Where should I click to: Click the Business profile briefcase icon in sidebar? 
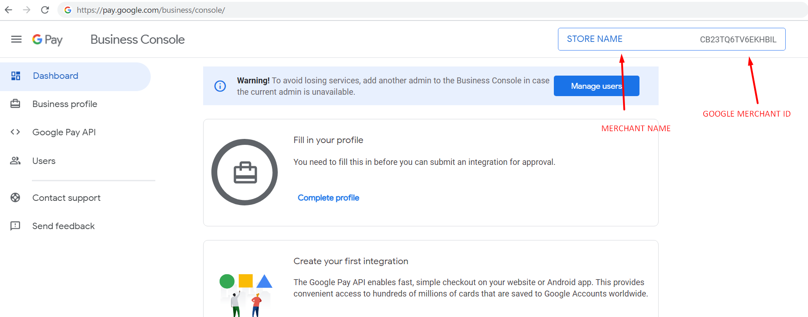(x=15, y=104)
